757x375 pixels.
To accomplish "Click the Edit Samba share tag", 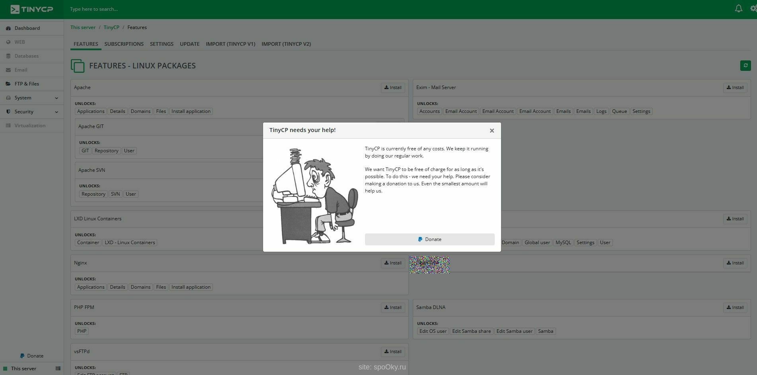I will tap(471, 331).
